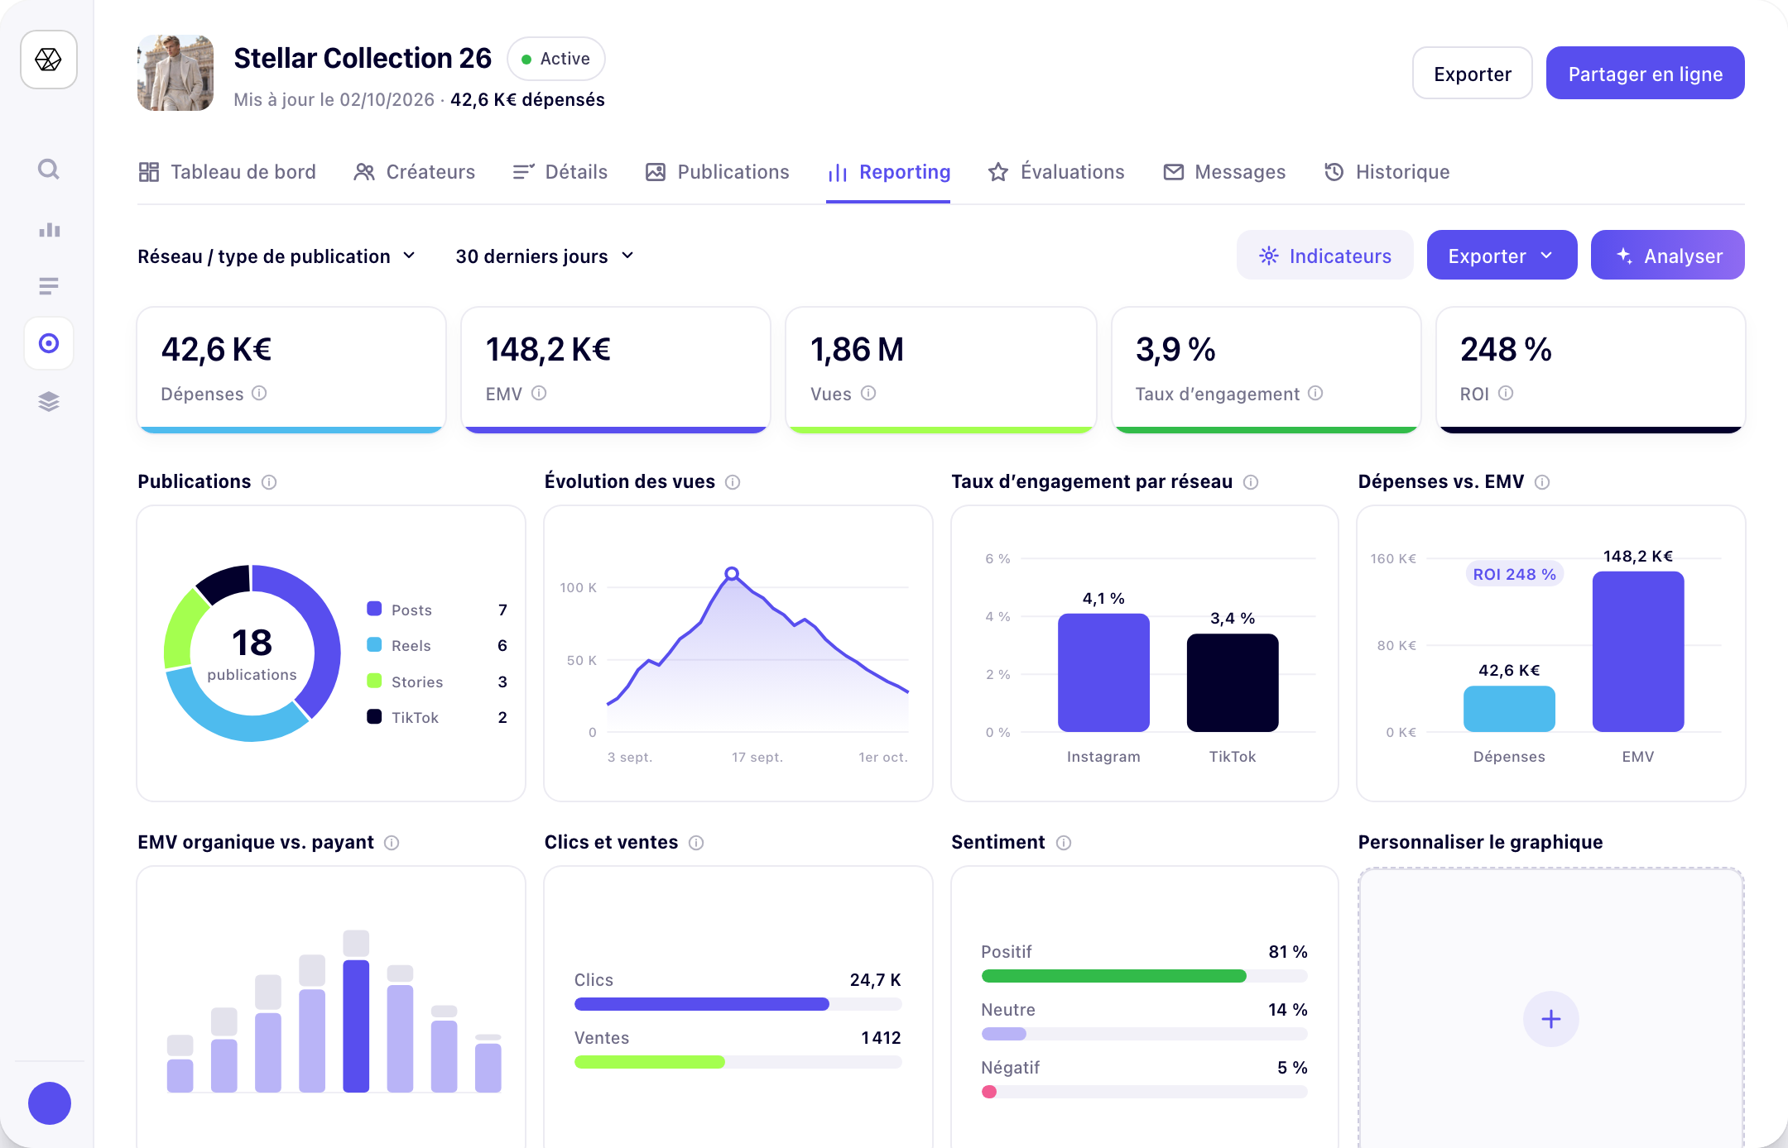Open the list lines sidebar icon
Screen dimensions: 1788x1148
coord(49,286)
